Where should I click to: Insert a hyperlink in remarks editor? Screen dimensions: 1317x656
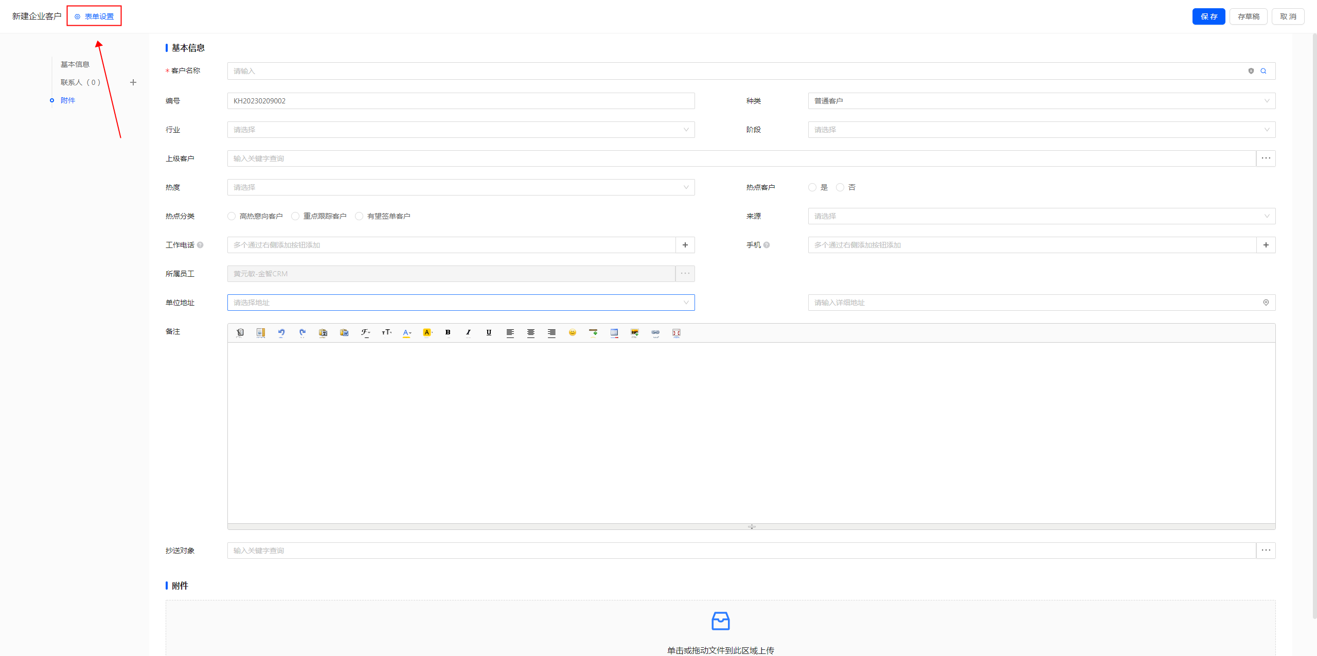[x=655, y=333]
